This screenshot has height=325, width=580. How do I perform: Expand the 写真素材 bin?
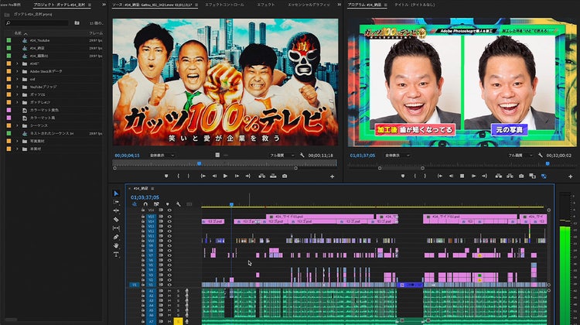(17, 141)
